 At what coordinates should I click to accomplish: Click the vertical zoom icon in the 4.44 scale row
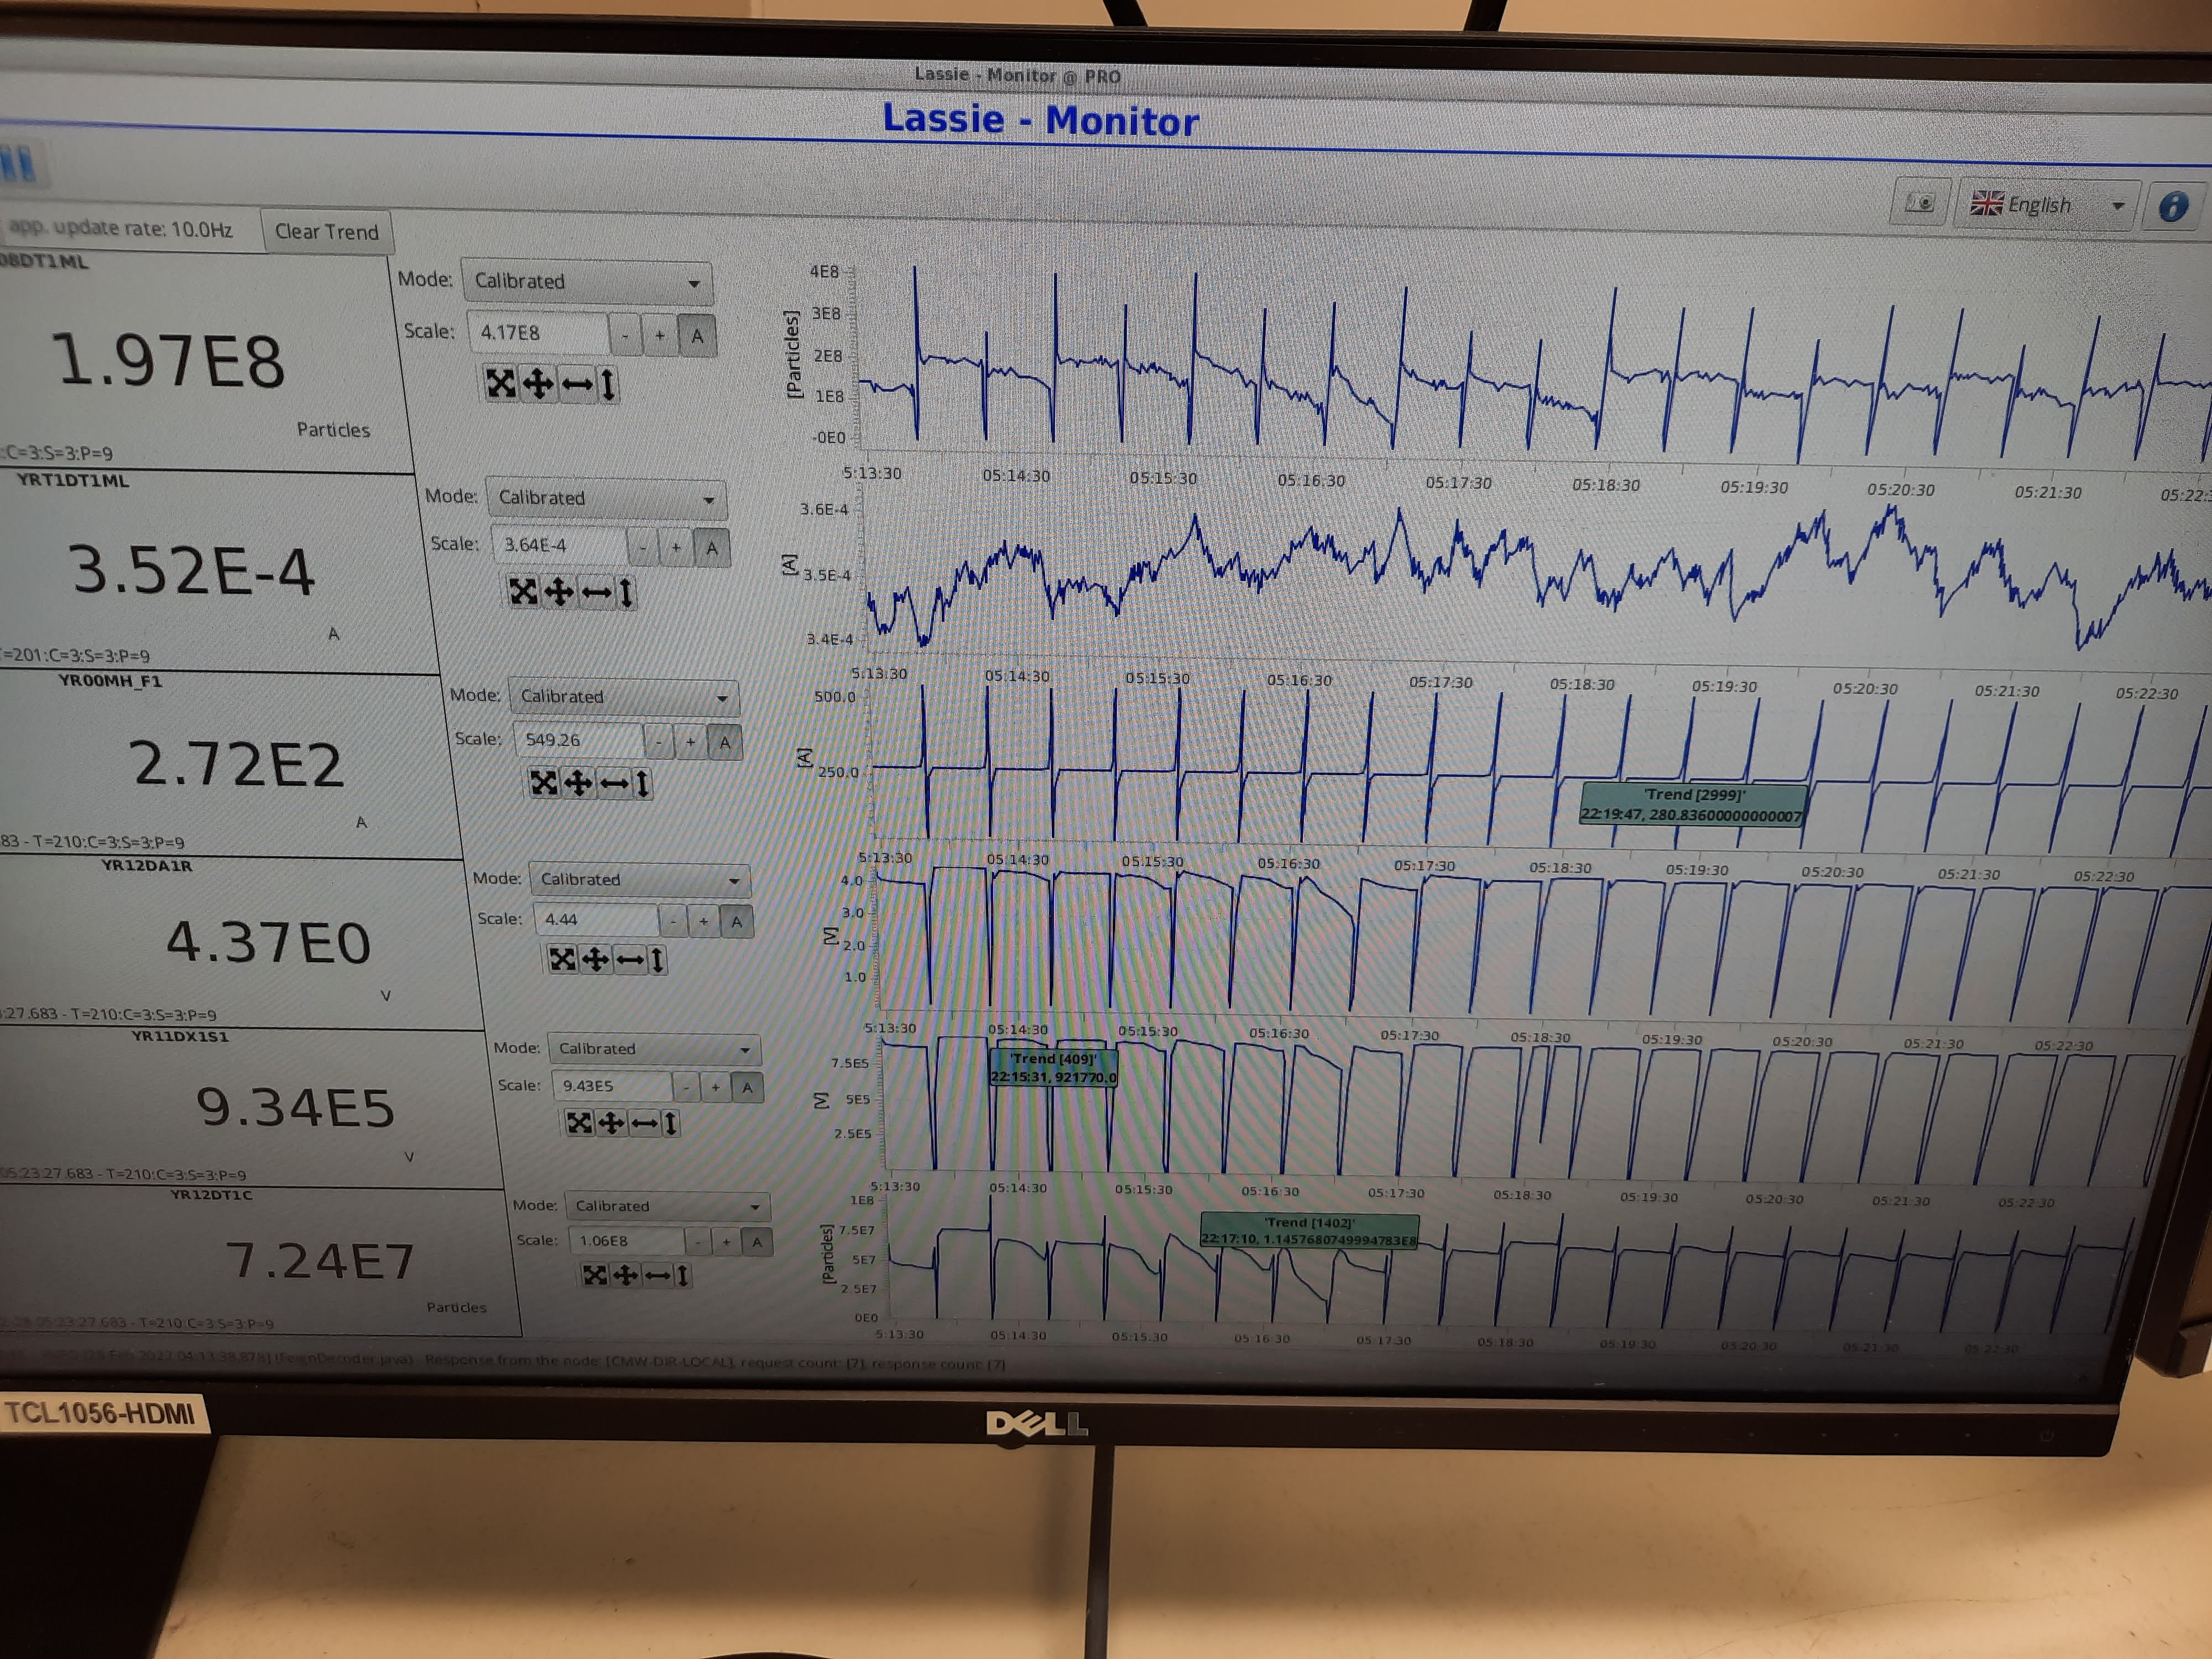point(658,960)
